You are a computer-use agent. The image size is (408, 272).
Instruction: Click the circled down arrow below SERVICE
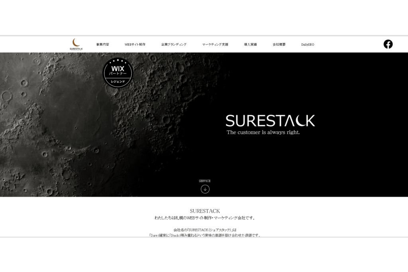(x=205, y=189)
